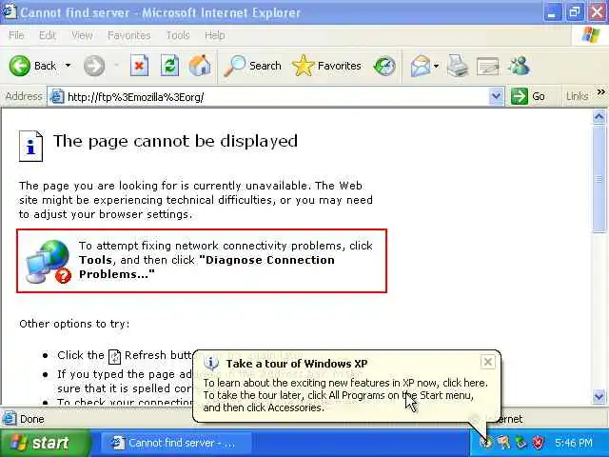Refresh the page using toolbar Refresh icon
Screen dimensions: 609x457
[x=169, y=66]
